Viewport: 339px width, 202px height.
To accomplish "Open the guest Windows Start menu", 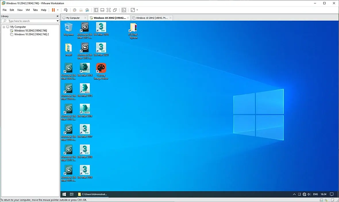I will pyautogui.click(x=64, y=194).
